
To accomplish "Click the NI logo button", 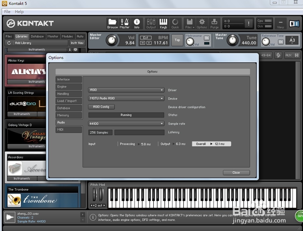I will coord(294,24).
